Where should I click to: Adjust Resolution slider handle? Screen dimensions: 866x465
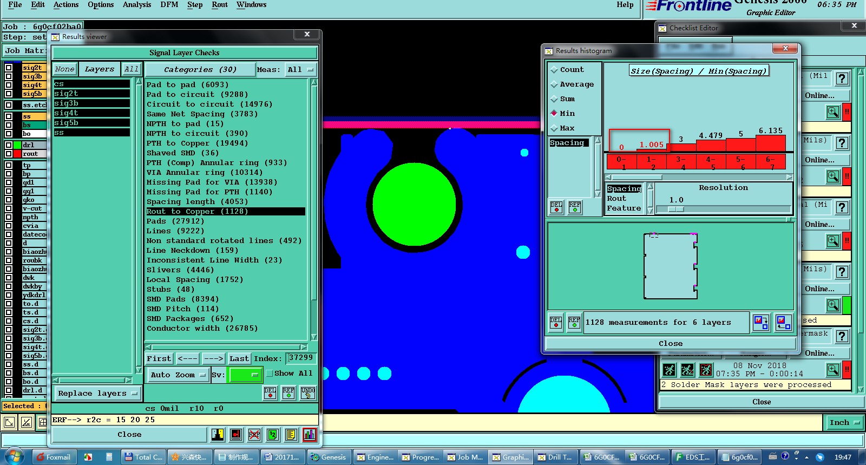(675, 209)
